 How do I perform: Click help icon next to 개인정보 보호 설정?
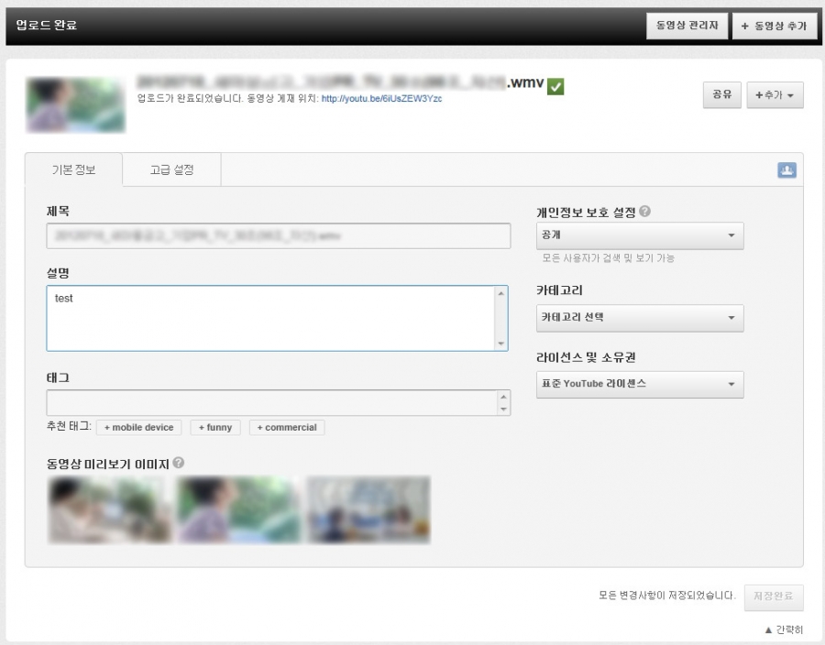645,212
